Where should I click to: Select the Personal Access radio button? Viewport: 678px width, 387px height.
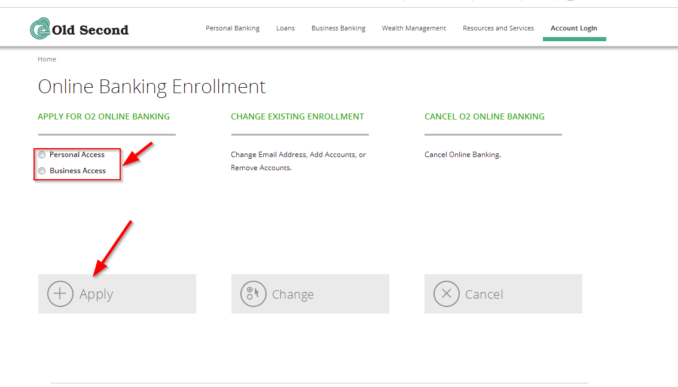[x=42, y=155]
